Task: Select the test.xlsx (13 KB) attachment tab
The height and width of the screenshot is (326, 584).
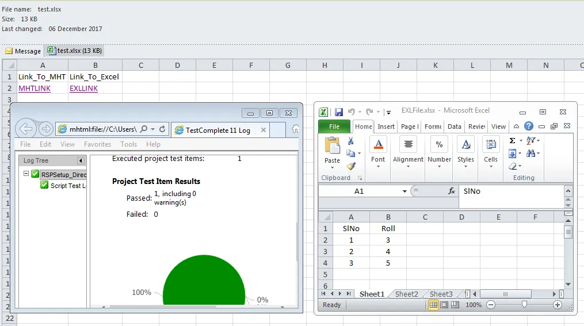Action: [x=75, y=51]
